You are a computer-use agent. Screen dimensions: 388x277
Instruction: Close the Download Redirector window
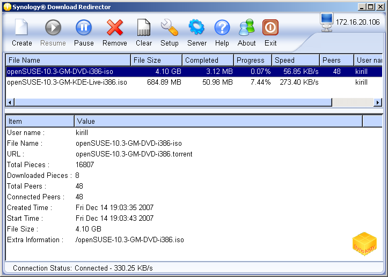pyautogui.click(x=380, y=6)
